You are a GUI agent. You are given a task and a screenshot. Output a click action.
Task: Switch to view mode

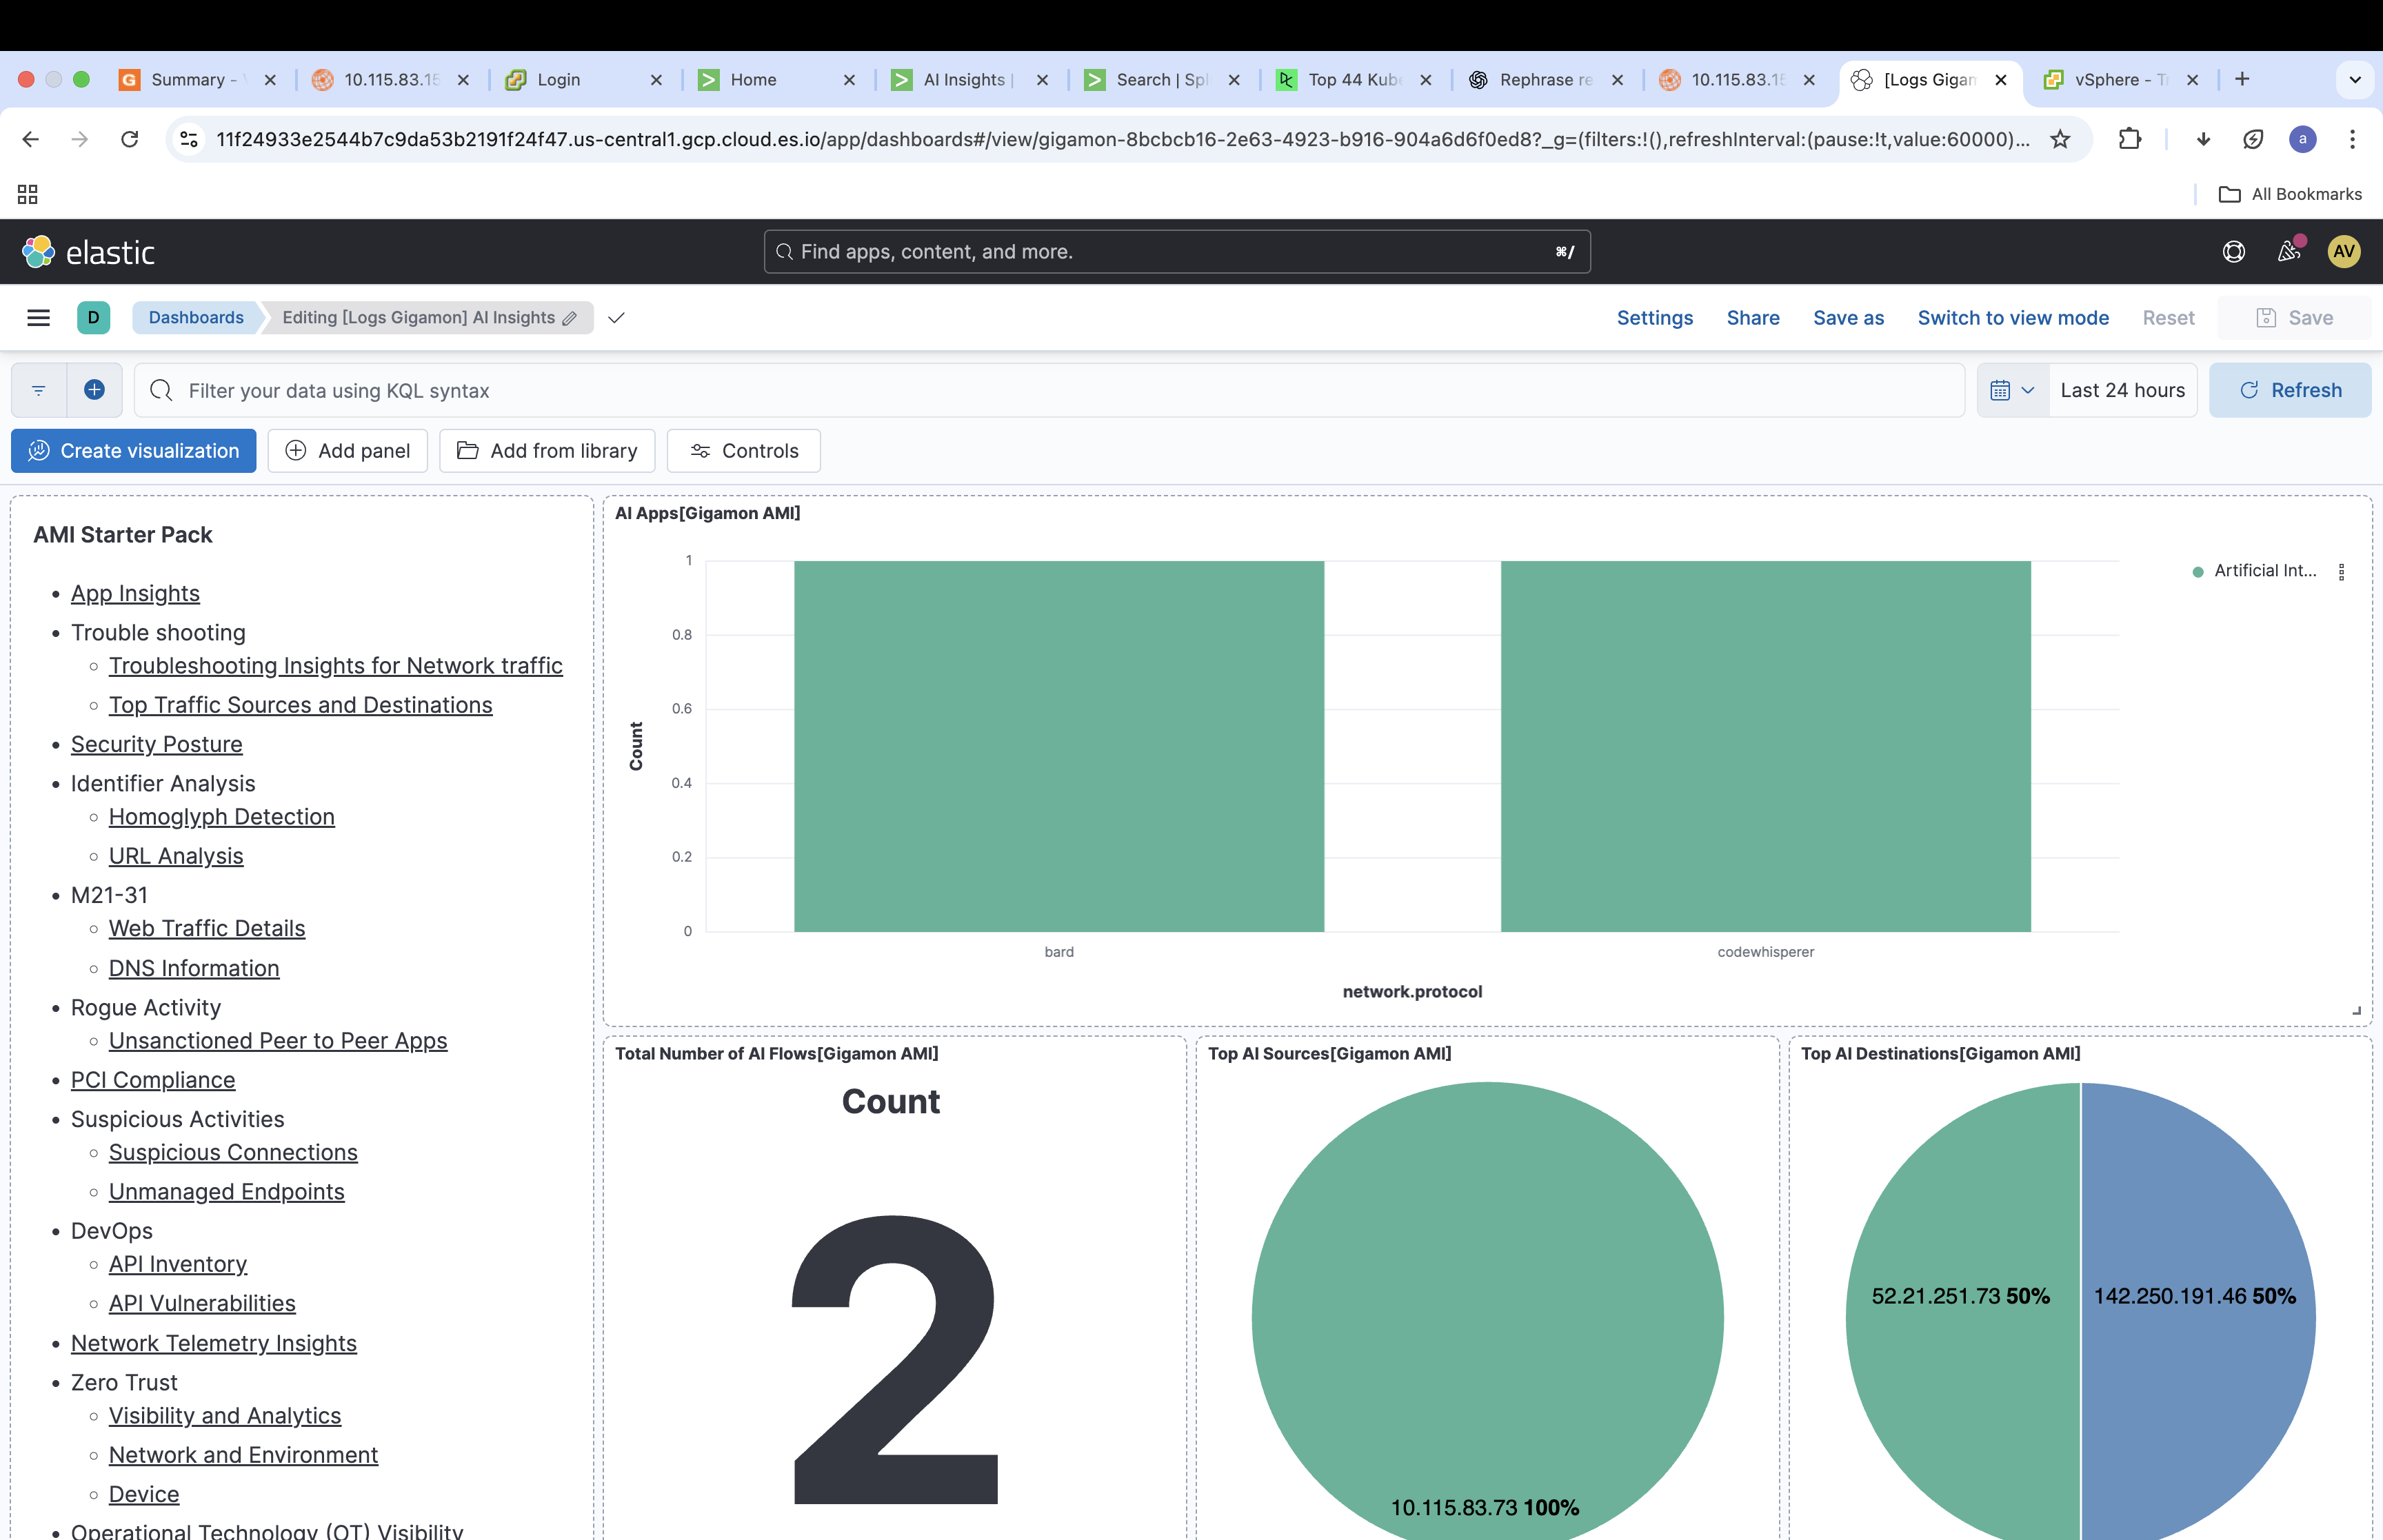2013,318
